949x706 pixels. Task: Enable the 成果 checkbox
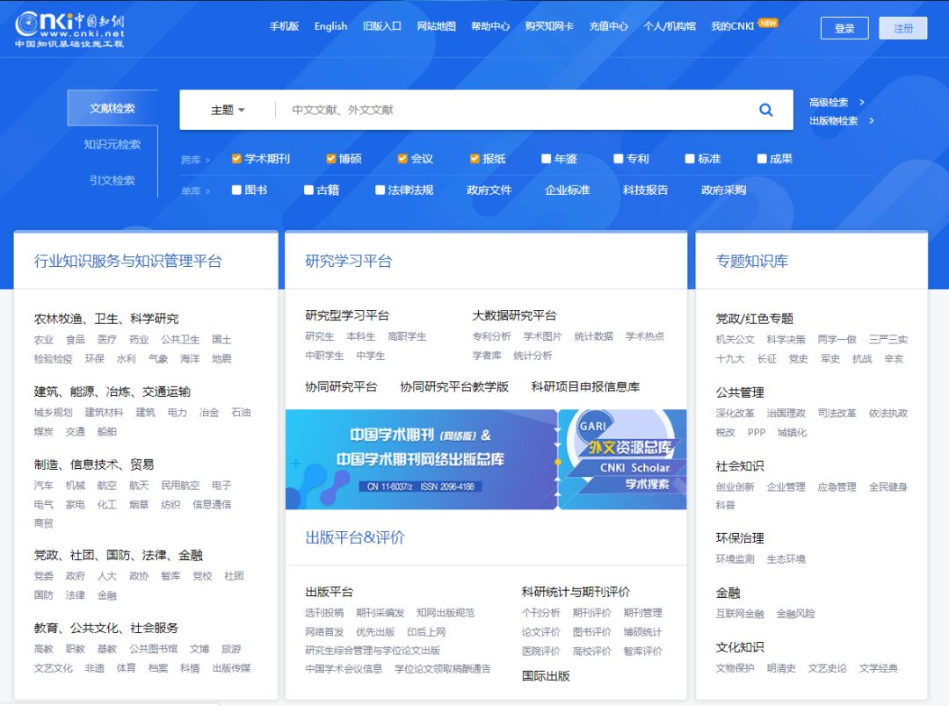(762, 159)
